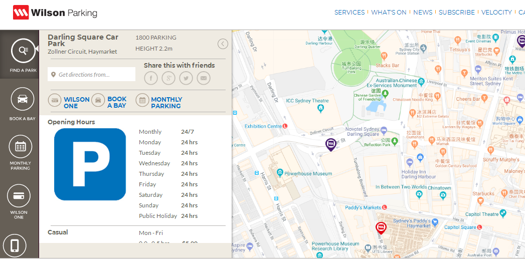
Task: Click Zollner Circuit, Haymarket address text
Action: pos(82,52)
